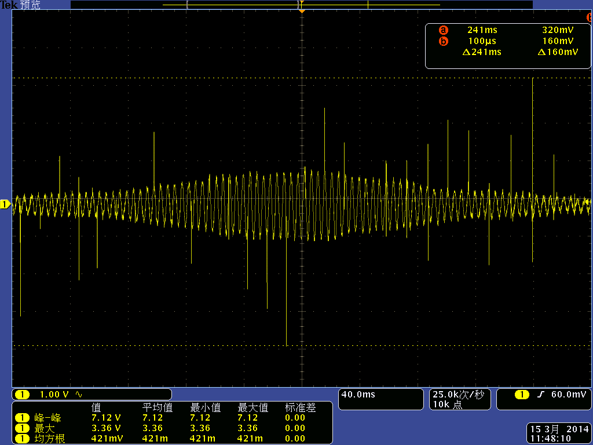Image resolution: width=593 pixels, height=445 pixels.
Task: Select the upper horizontal dotted cursor line
Action: (x=302, y=78)
